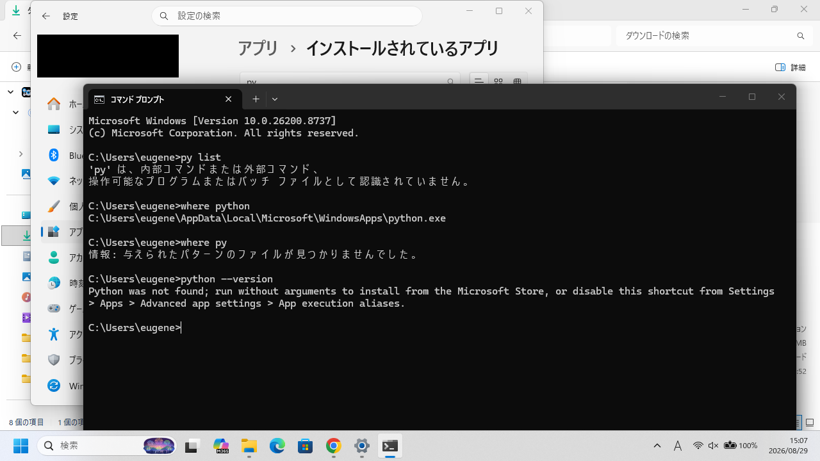Click the WindowsApps\python.exe path output
Image resolution: width=820 pixels, height=461 pixels.
point(267,218)
